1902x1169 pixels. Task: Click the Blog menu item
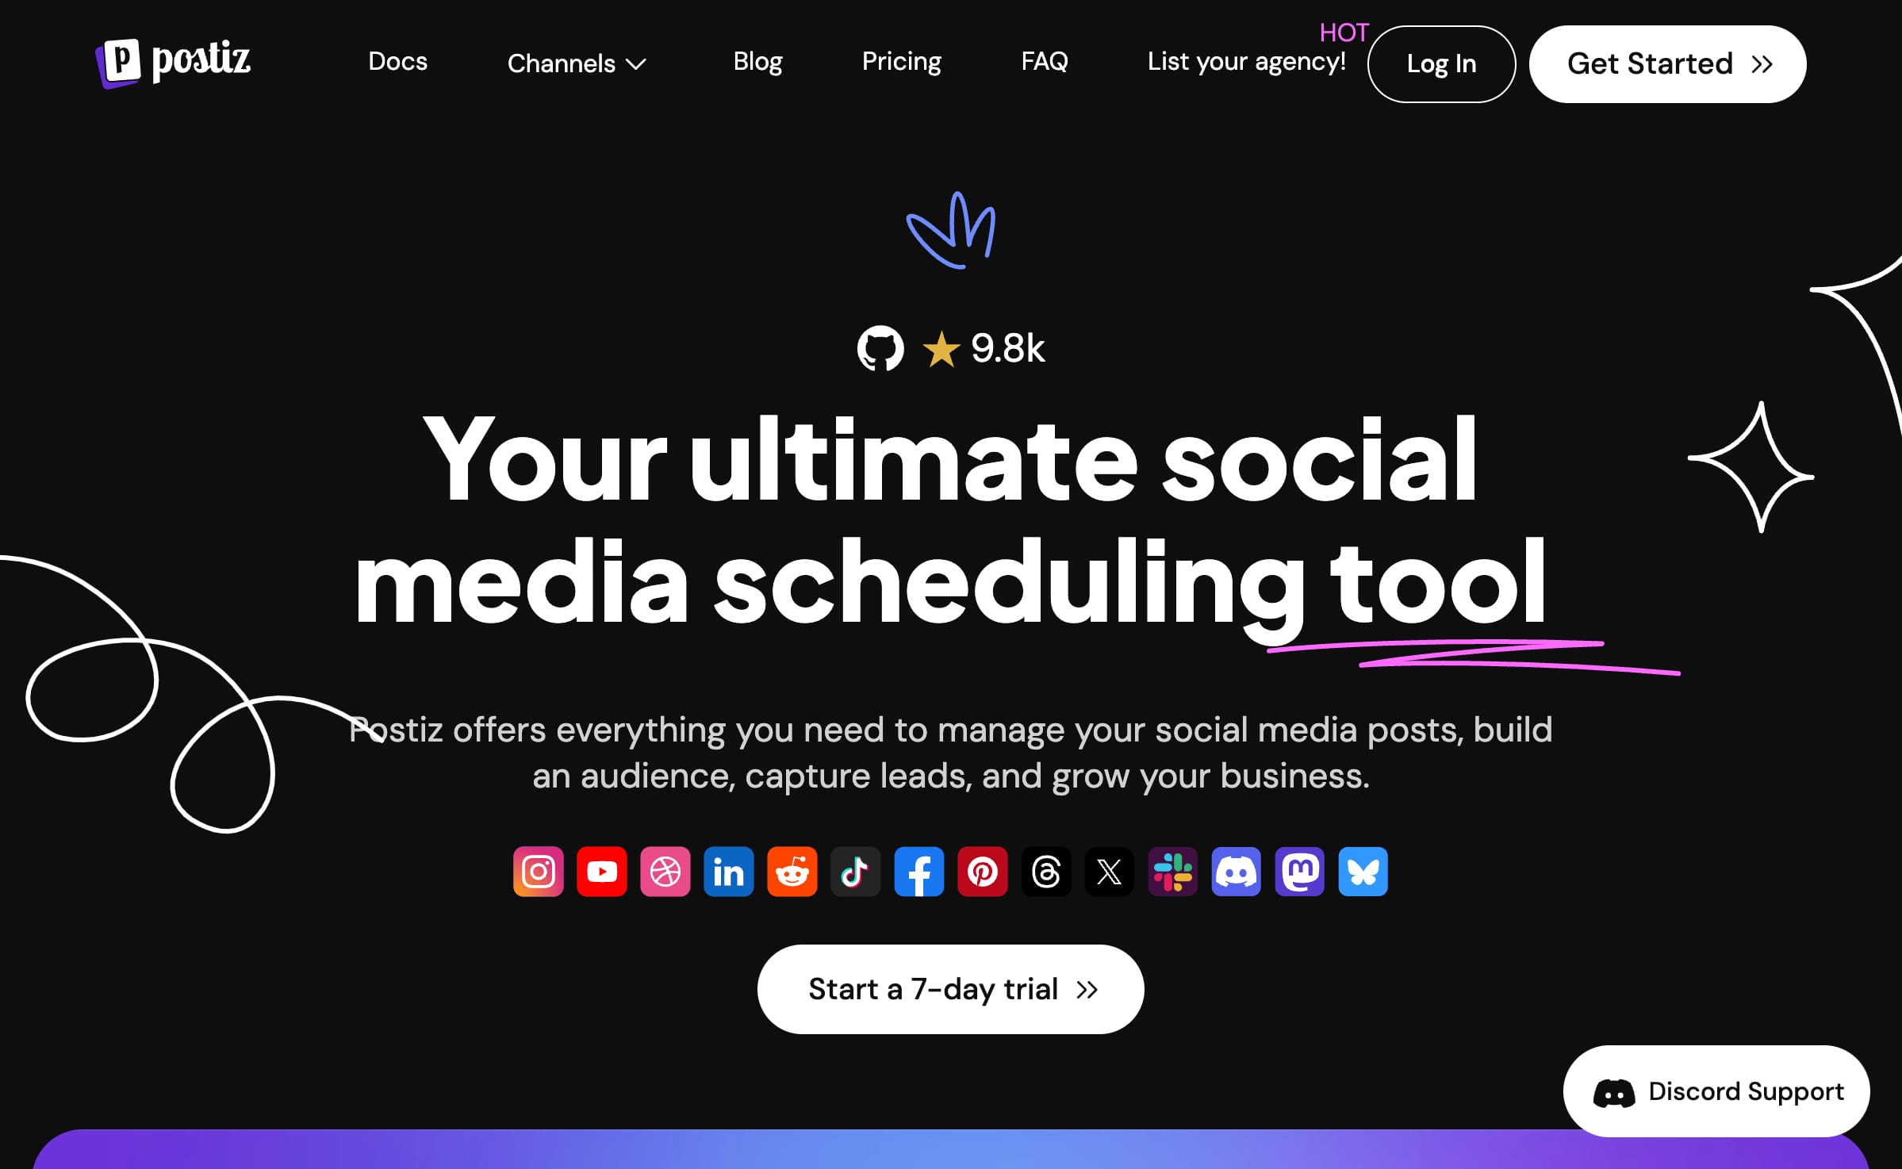click(x=758, y=63)
